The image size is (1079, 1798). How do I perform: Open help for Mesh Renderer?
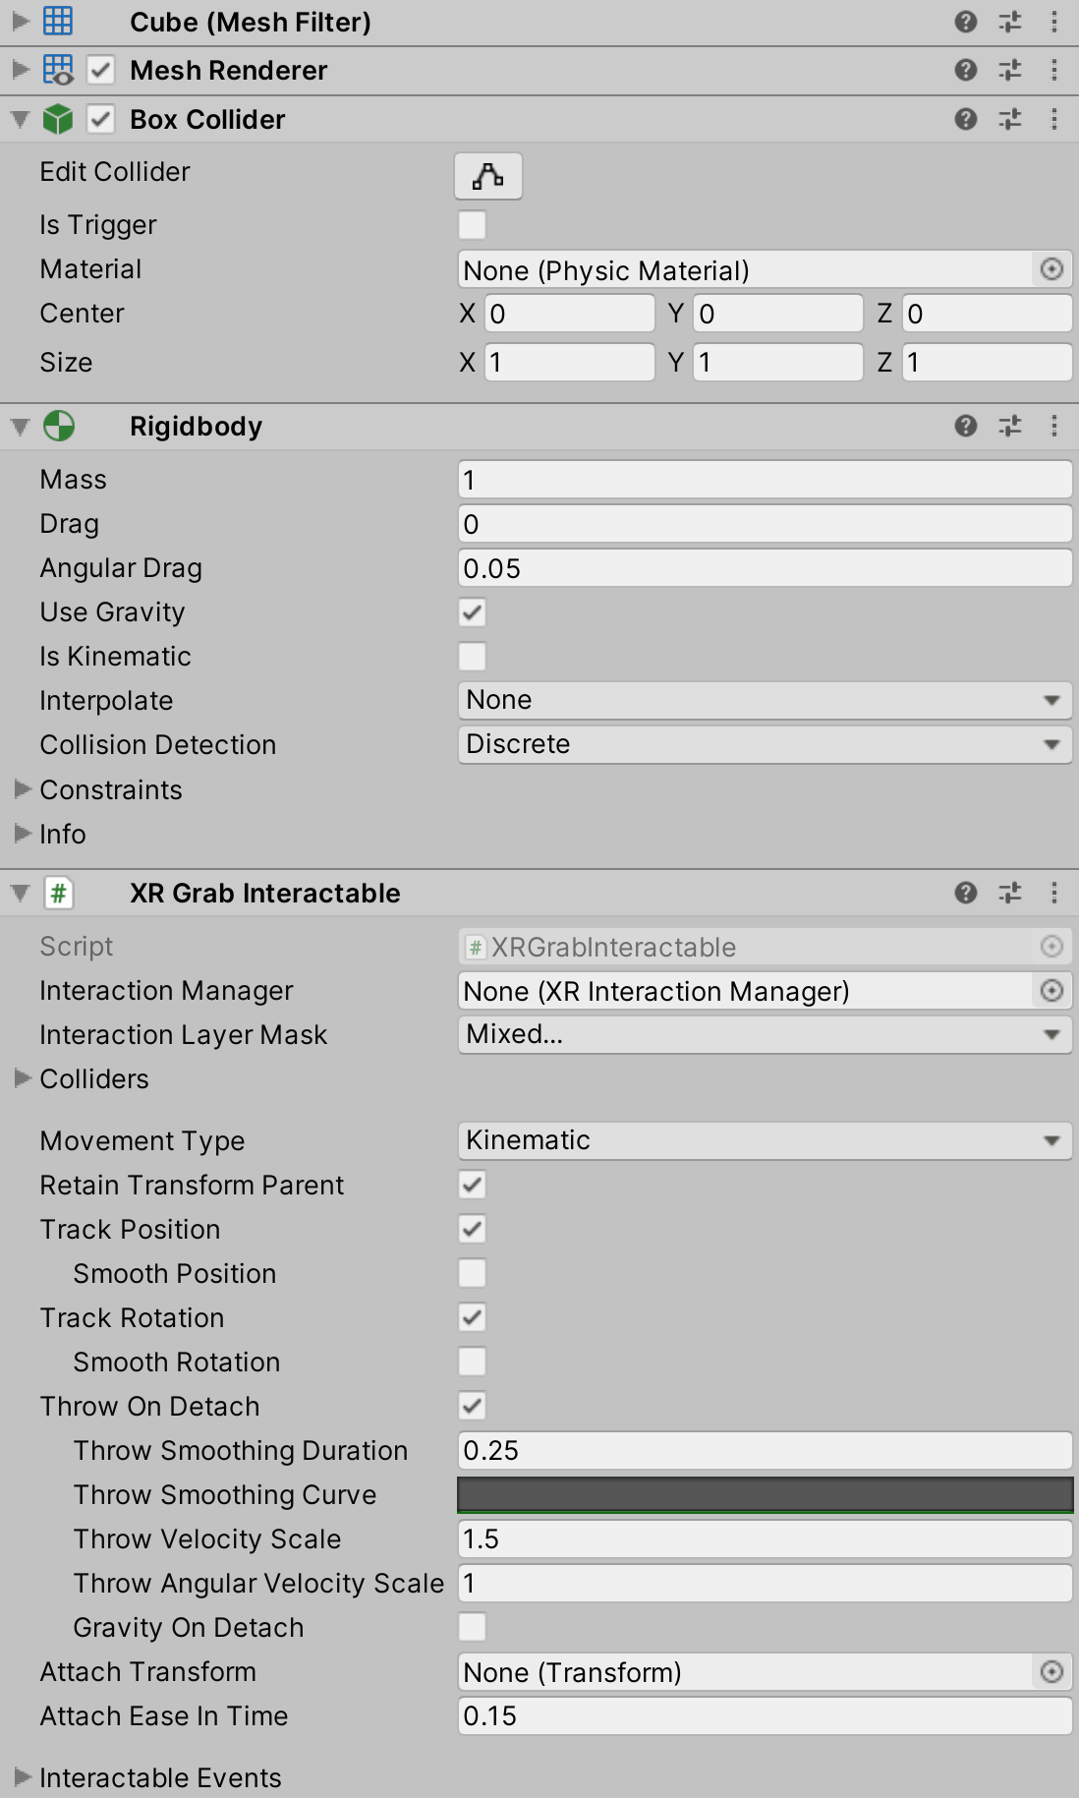(x=966, y=70)
